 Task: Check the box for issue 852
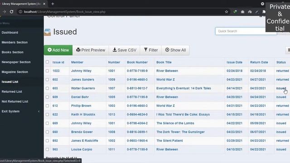pyautogui.click(x=47, y=141)
